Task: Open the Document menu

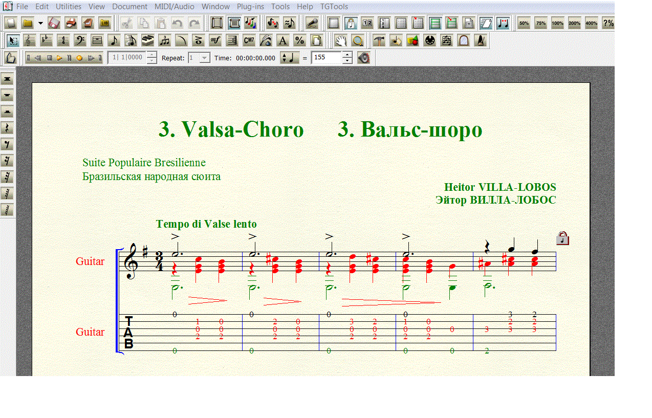Action: tap(129, 7)
